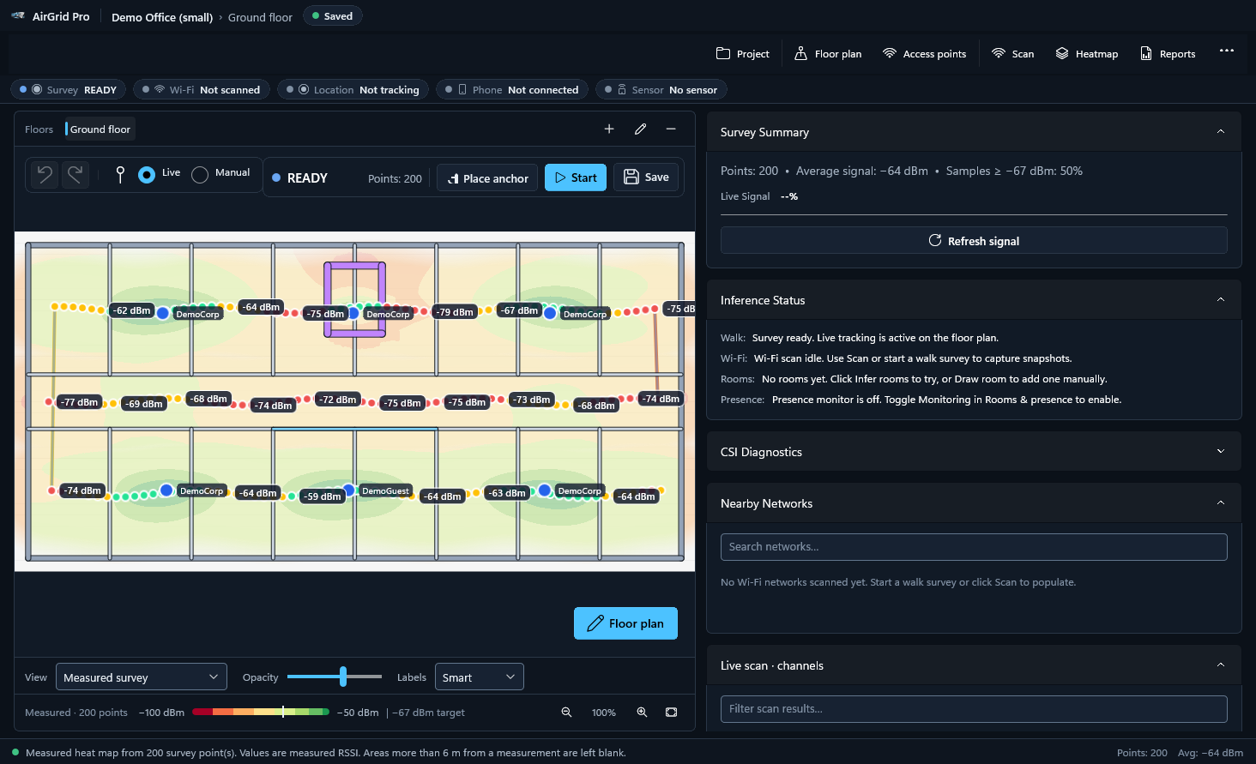This screenshot has width=1256, height=764.
Task: Collapse the Survey Summary panel
Action: tap(1221, 132)
